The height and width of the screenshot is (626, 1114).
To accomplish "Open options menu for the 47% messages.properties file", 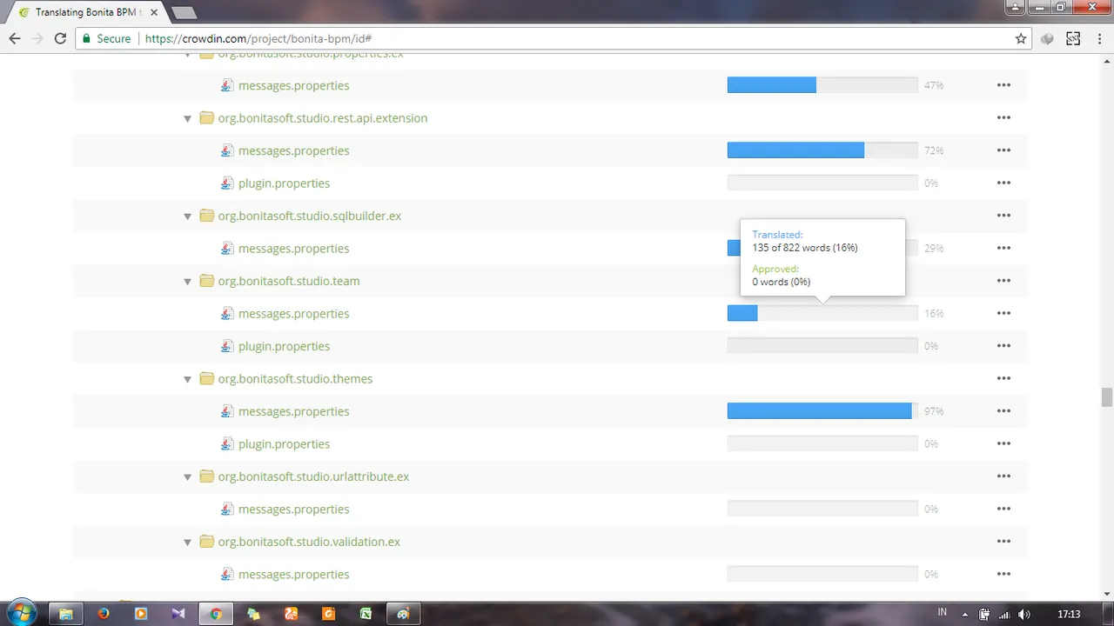I will (x=1003, y=85).
